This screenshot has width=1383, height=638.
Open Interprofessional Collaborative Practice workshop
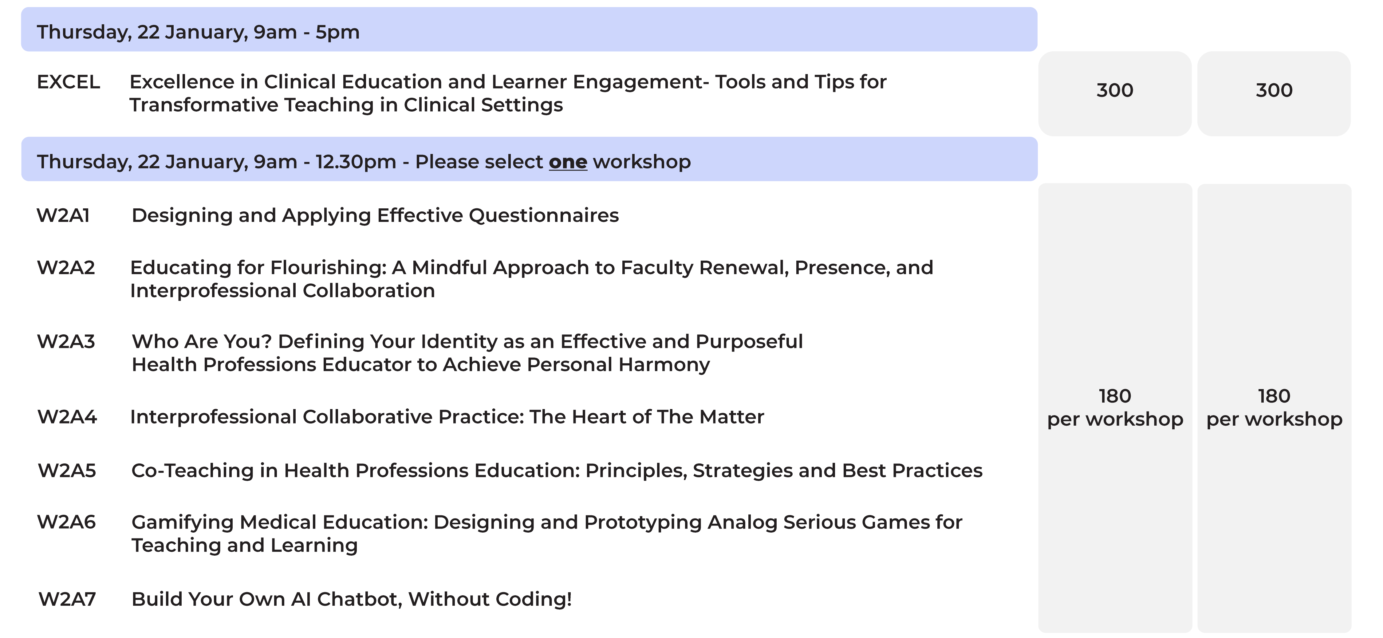click(x=447, y=417)
